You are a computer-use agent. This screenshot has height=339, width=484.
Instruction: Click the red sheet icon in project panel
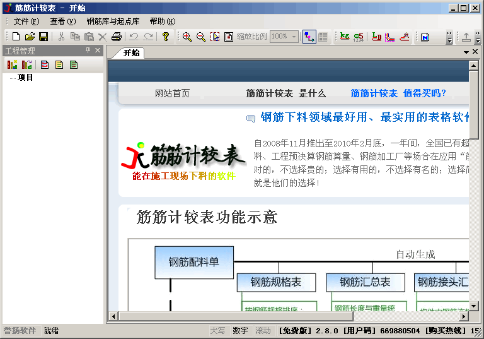pyautogui.click(x=45, y=64)
